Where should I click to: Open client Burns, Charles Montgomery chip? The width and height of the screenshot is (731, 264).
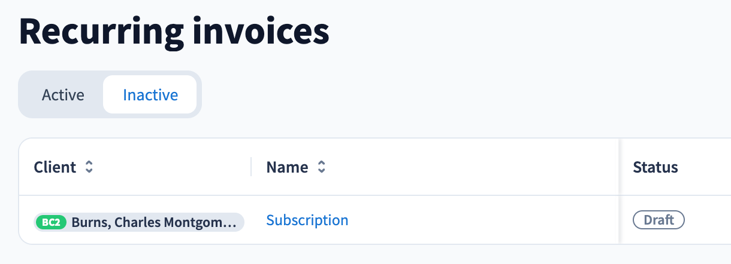154,222
